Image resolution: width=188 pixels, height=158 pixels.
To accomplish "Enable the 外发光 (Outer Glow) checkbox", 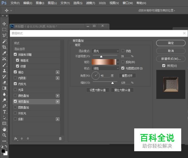I will pyautogui.click(x=15, y=113).
